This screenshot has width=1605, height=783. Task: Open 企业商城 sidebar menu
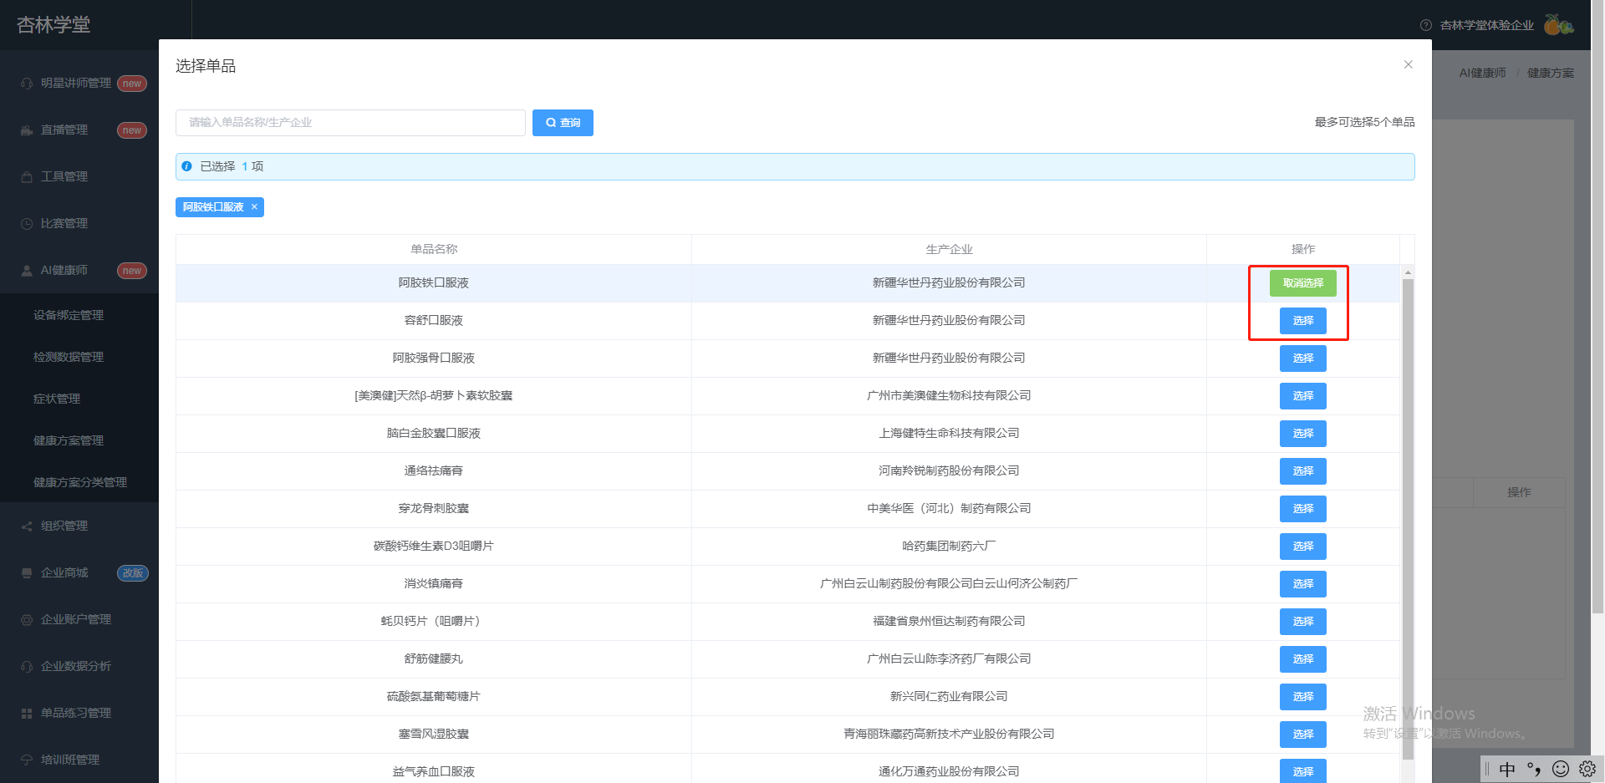coord(79,573)
